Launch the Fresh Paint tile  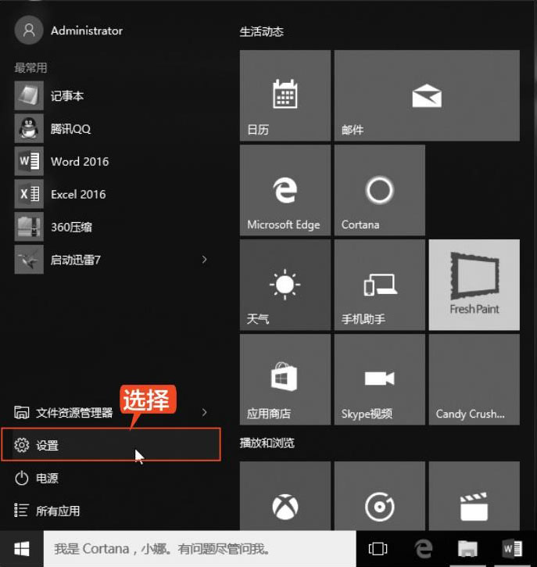click(x=474, y=285)
